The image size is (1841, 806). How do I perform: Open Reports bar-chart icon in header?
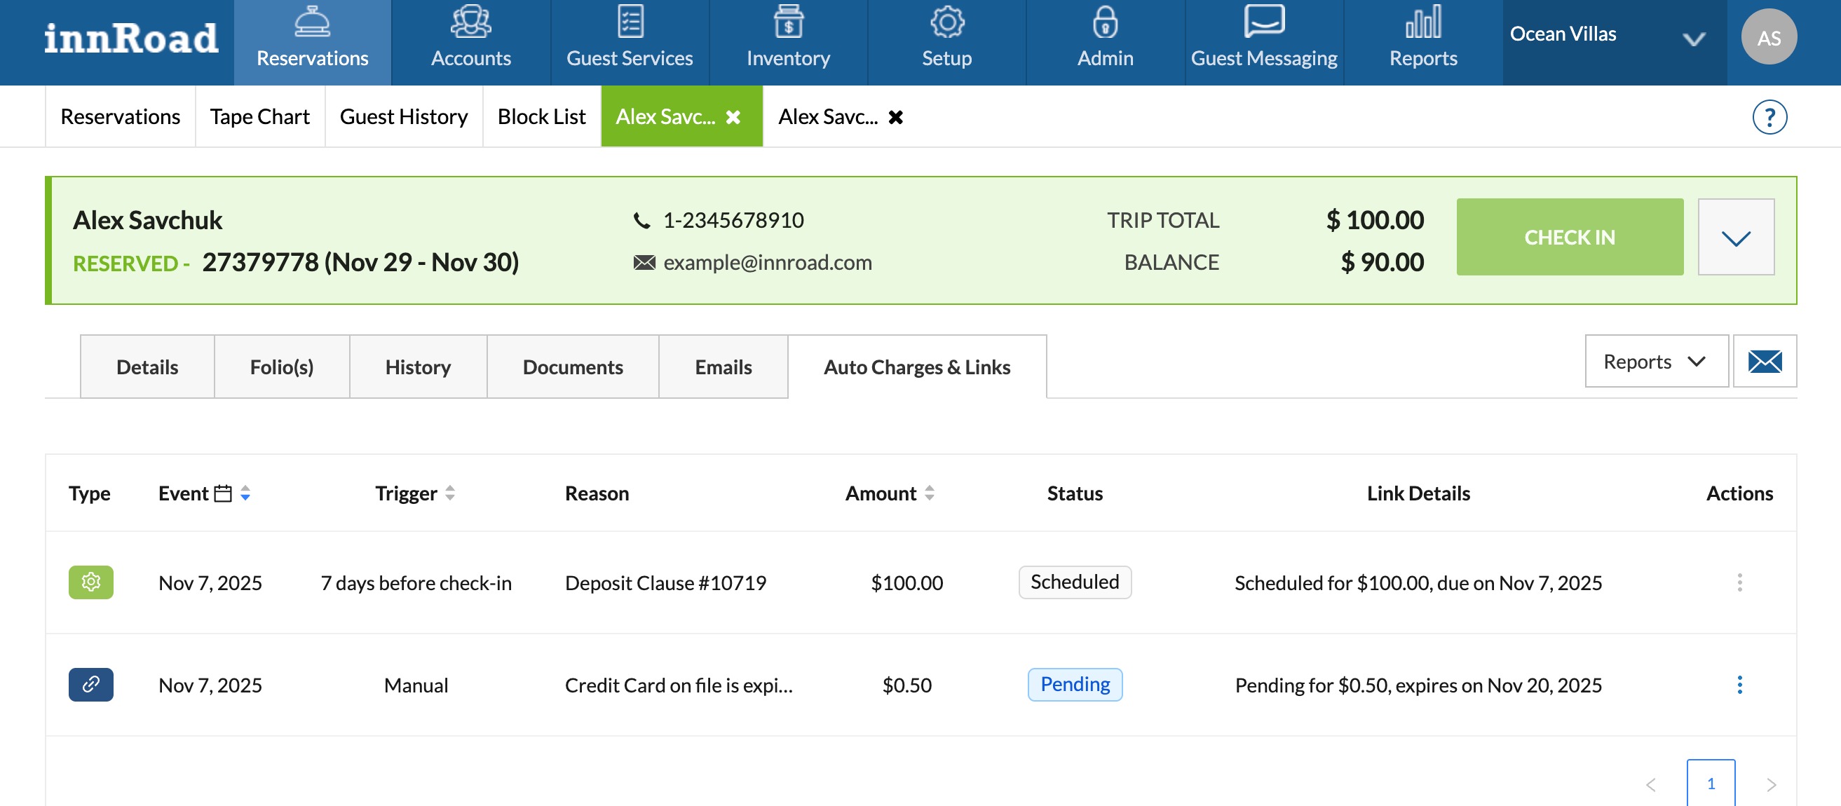pyautogui.click(x=1422, y=23)
